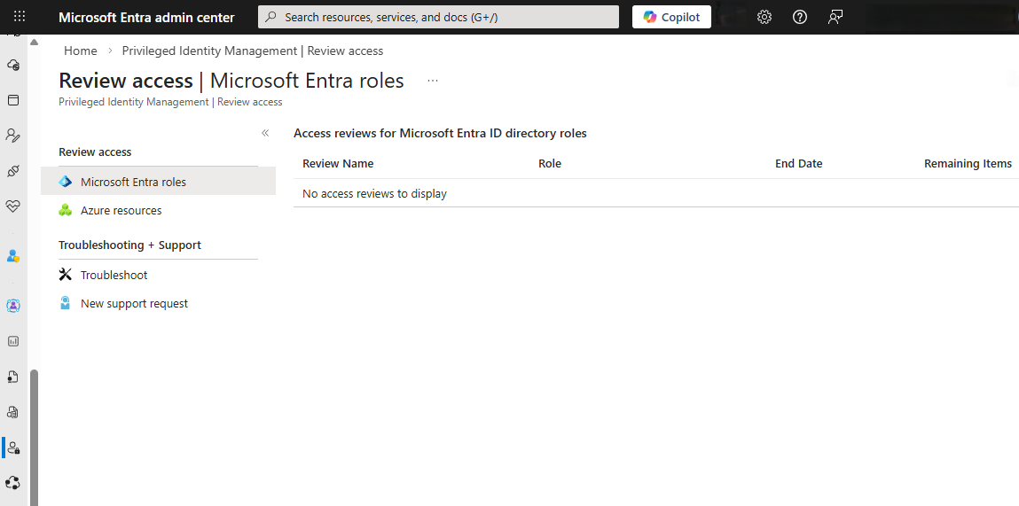Screen dimensions: 1019x506
Task: Go to Home breadcrumb link
Action: coord(80,51)
